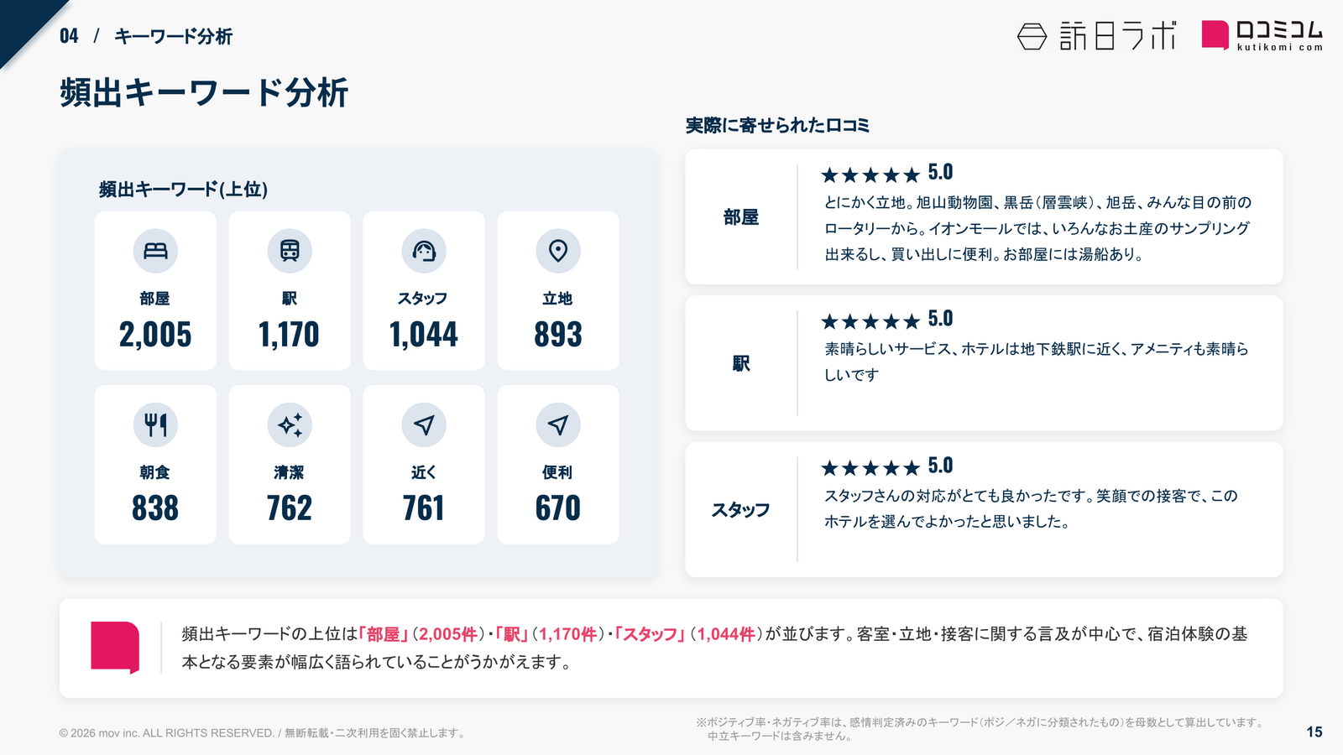Viewport: 1343px width, 755px height.
Task: Click the 762 count for 清潔
Action: point(290,508)
